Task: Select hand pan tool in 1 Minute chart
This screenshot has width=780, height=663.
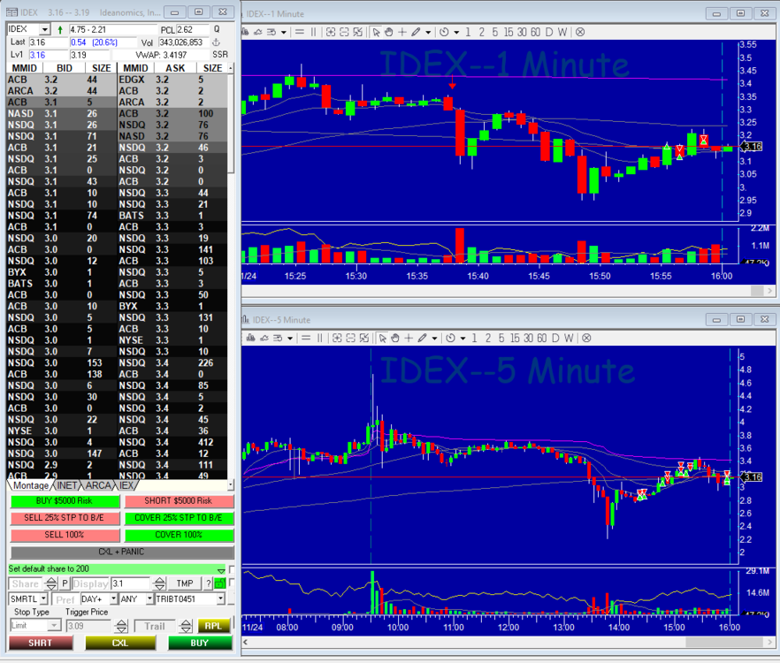Action: (389, 32)
